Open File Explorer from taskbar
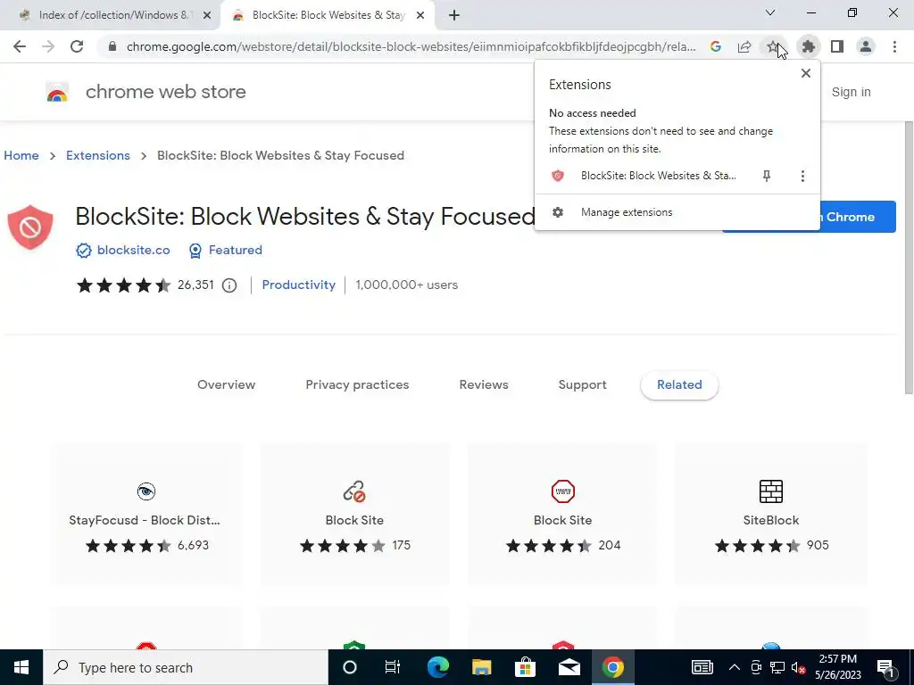914x685 pixels. click(x=481, y=667)
